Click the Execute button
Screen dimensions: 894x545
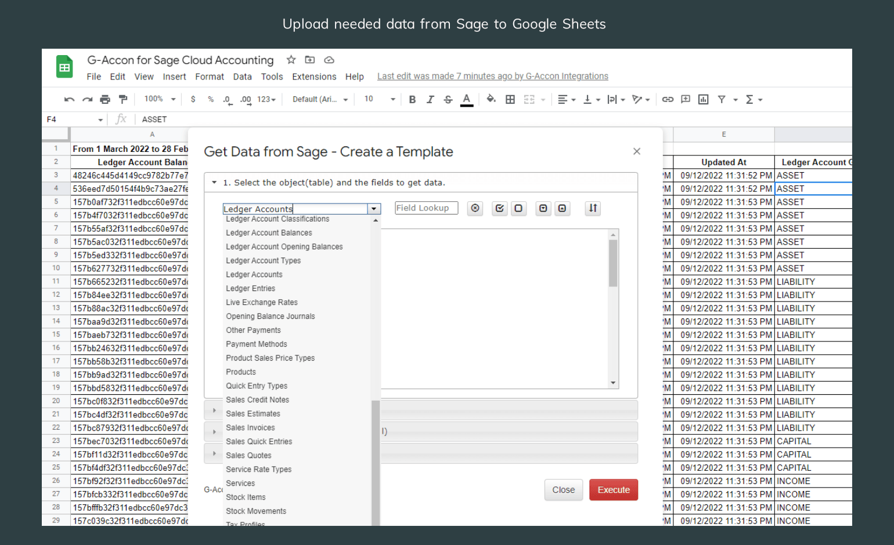pyautogui.click(x=614, y=490)
